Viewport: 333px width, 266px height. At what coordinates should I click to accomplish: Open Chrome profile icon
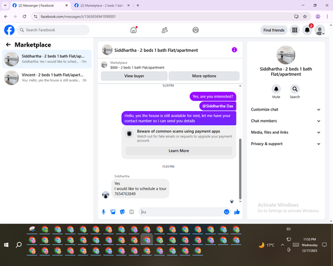click(x=318, y=17)
